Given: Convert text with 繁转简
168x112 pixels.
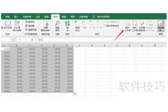Looking at the screenshot, I should (30, 22).
